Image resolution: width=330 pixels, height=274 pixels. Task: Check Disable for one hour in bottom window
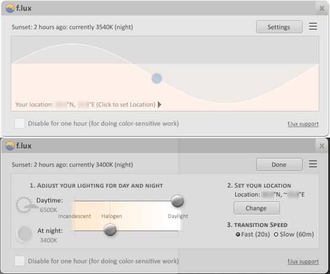[x=20, y=261]
